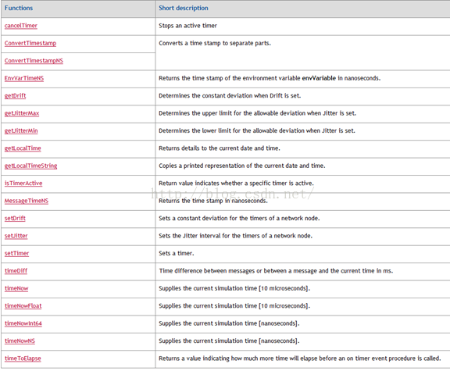
Task: Click 'Converts a time stamp to separate parts.'
Action: point(215,43)
